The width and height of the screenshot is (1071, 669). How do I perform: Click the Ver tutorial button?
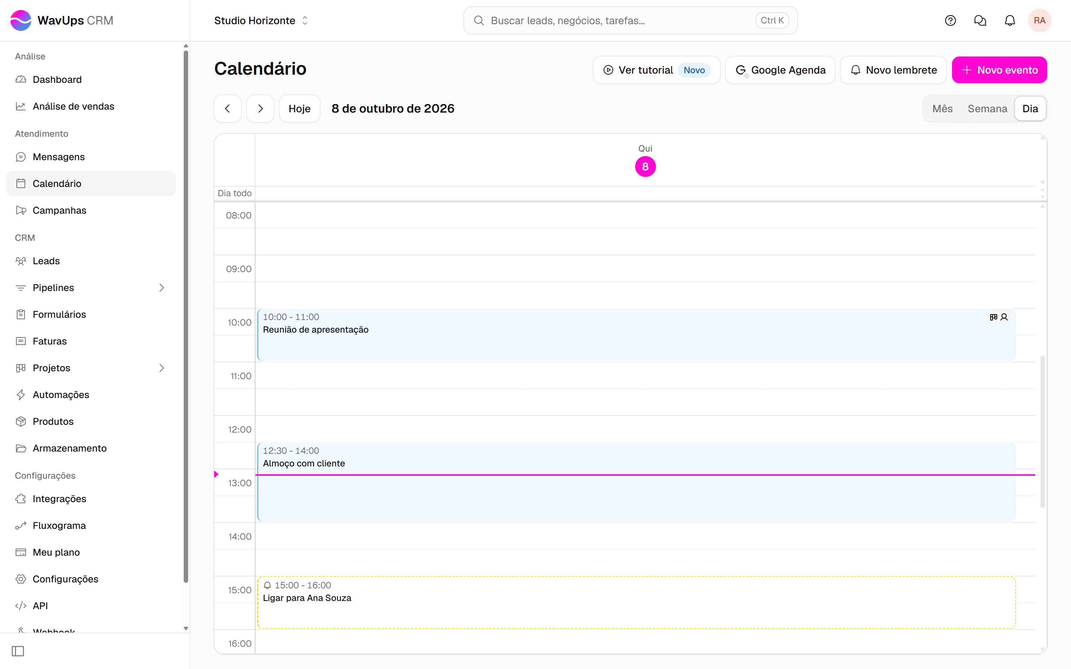click(656, 70)
